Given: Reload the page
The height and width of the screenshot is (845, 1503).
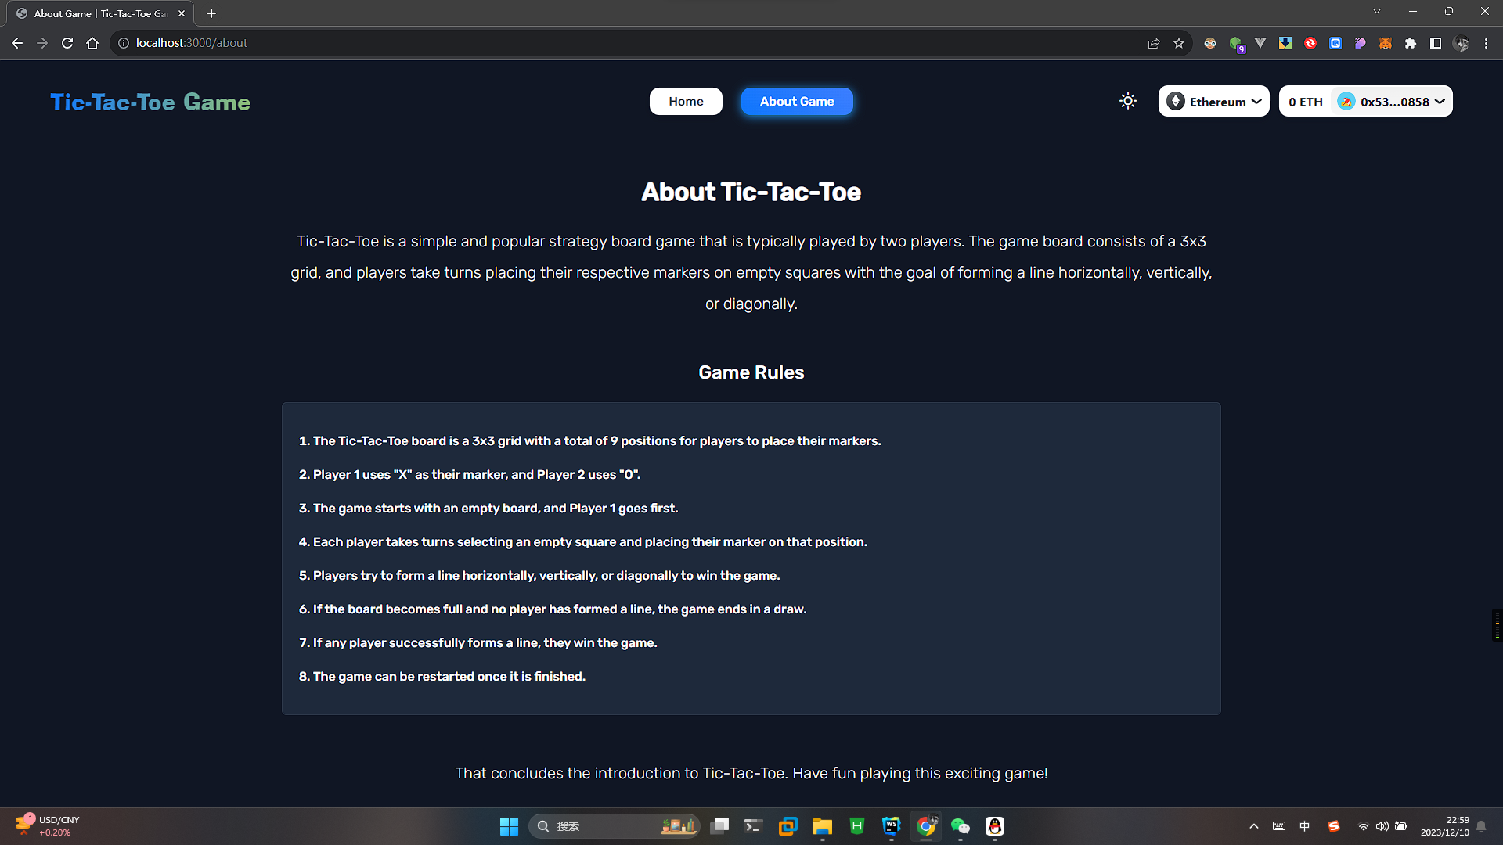Looking at the screenshot, I should 67,43.
